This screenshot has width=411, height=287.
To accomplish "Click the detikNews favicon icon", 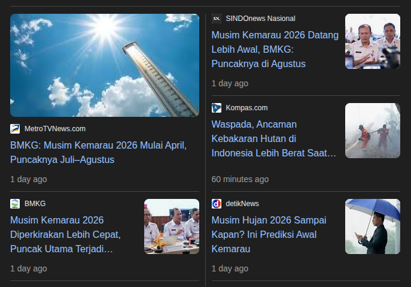I will (x=217, y=204).
